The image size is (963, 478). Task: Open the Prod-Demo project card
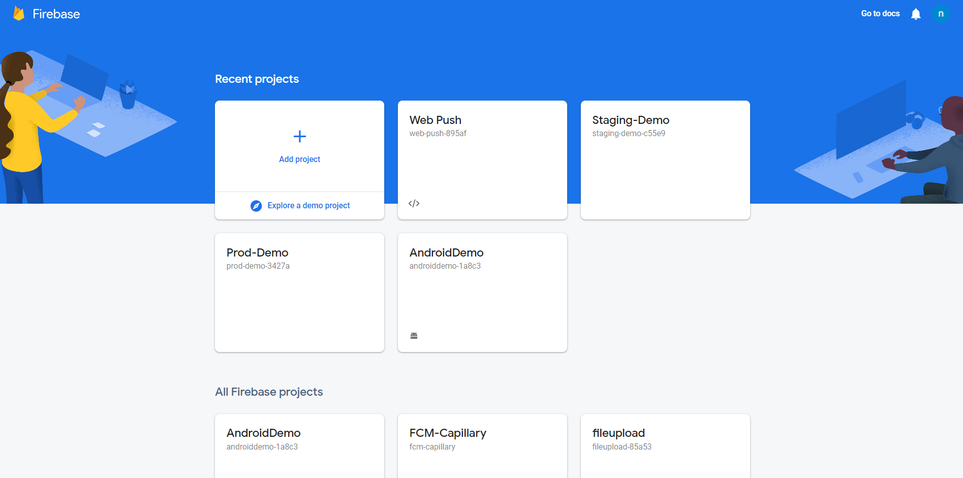[299, 293]
